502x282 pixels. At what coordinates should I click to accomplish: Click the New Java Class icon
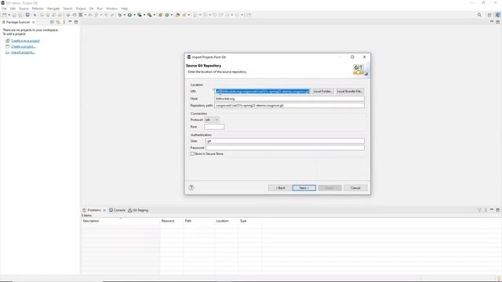click(167, 15)
